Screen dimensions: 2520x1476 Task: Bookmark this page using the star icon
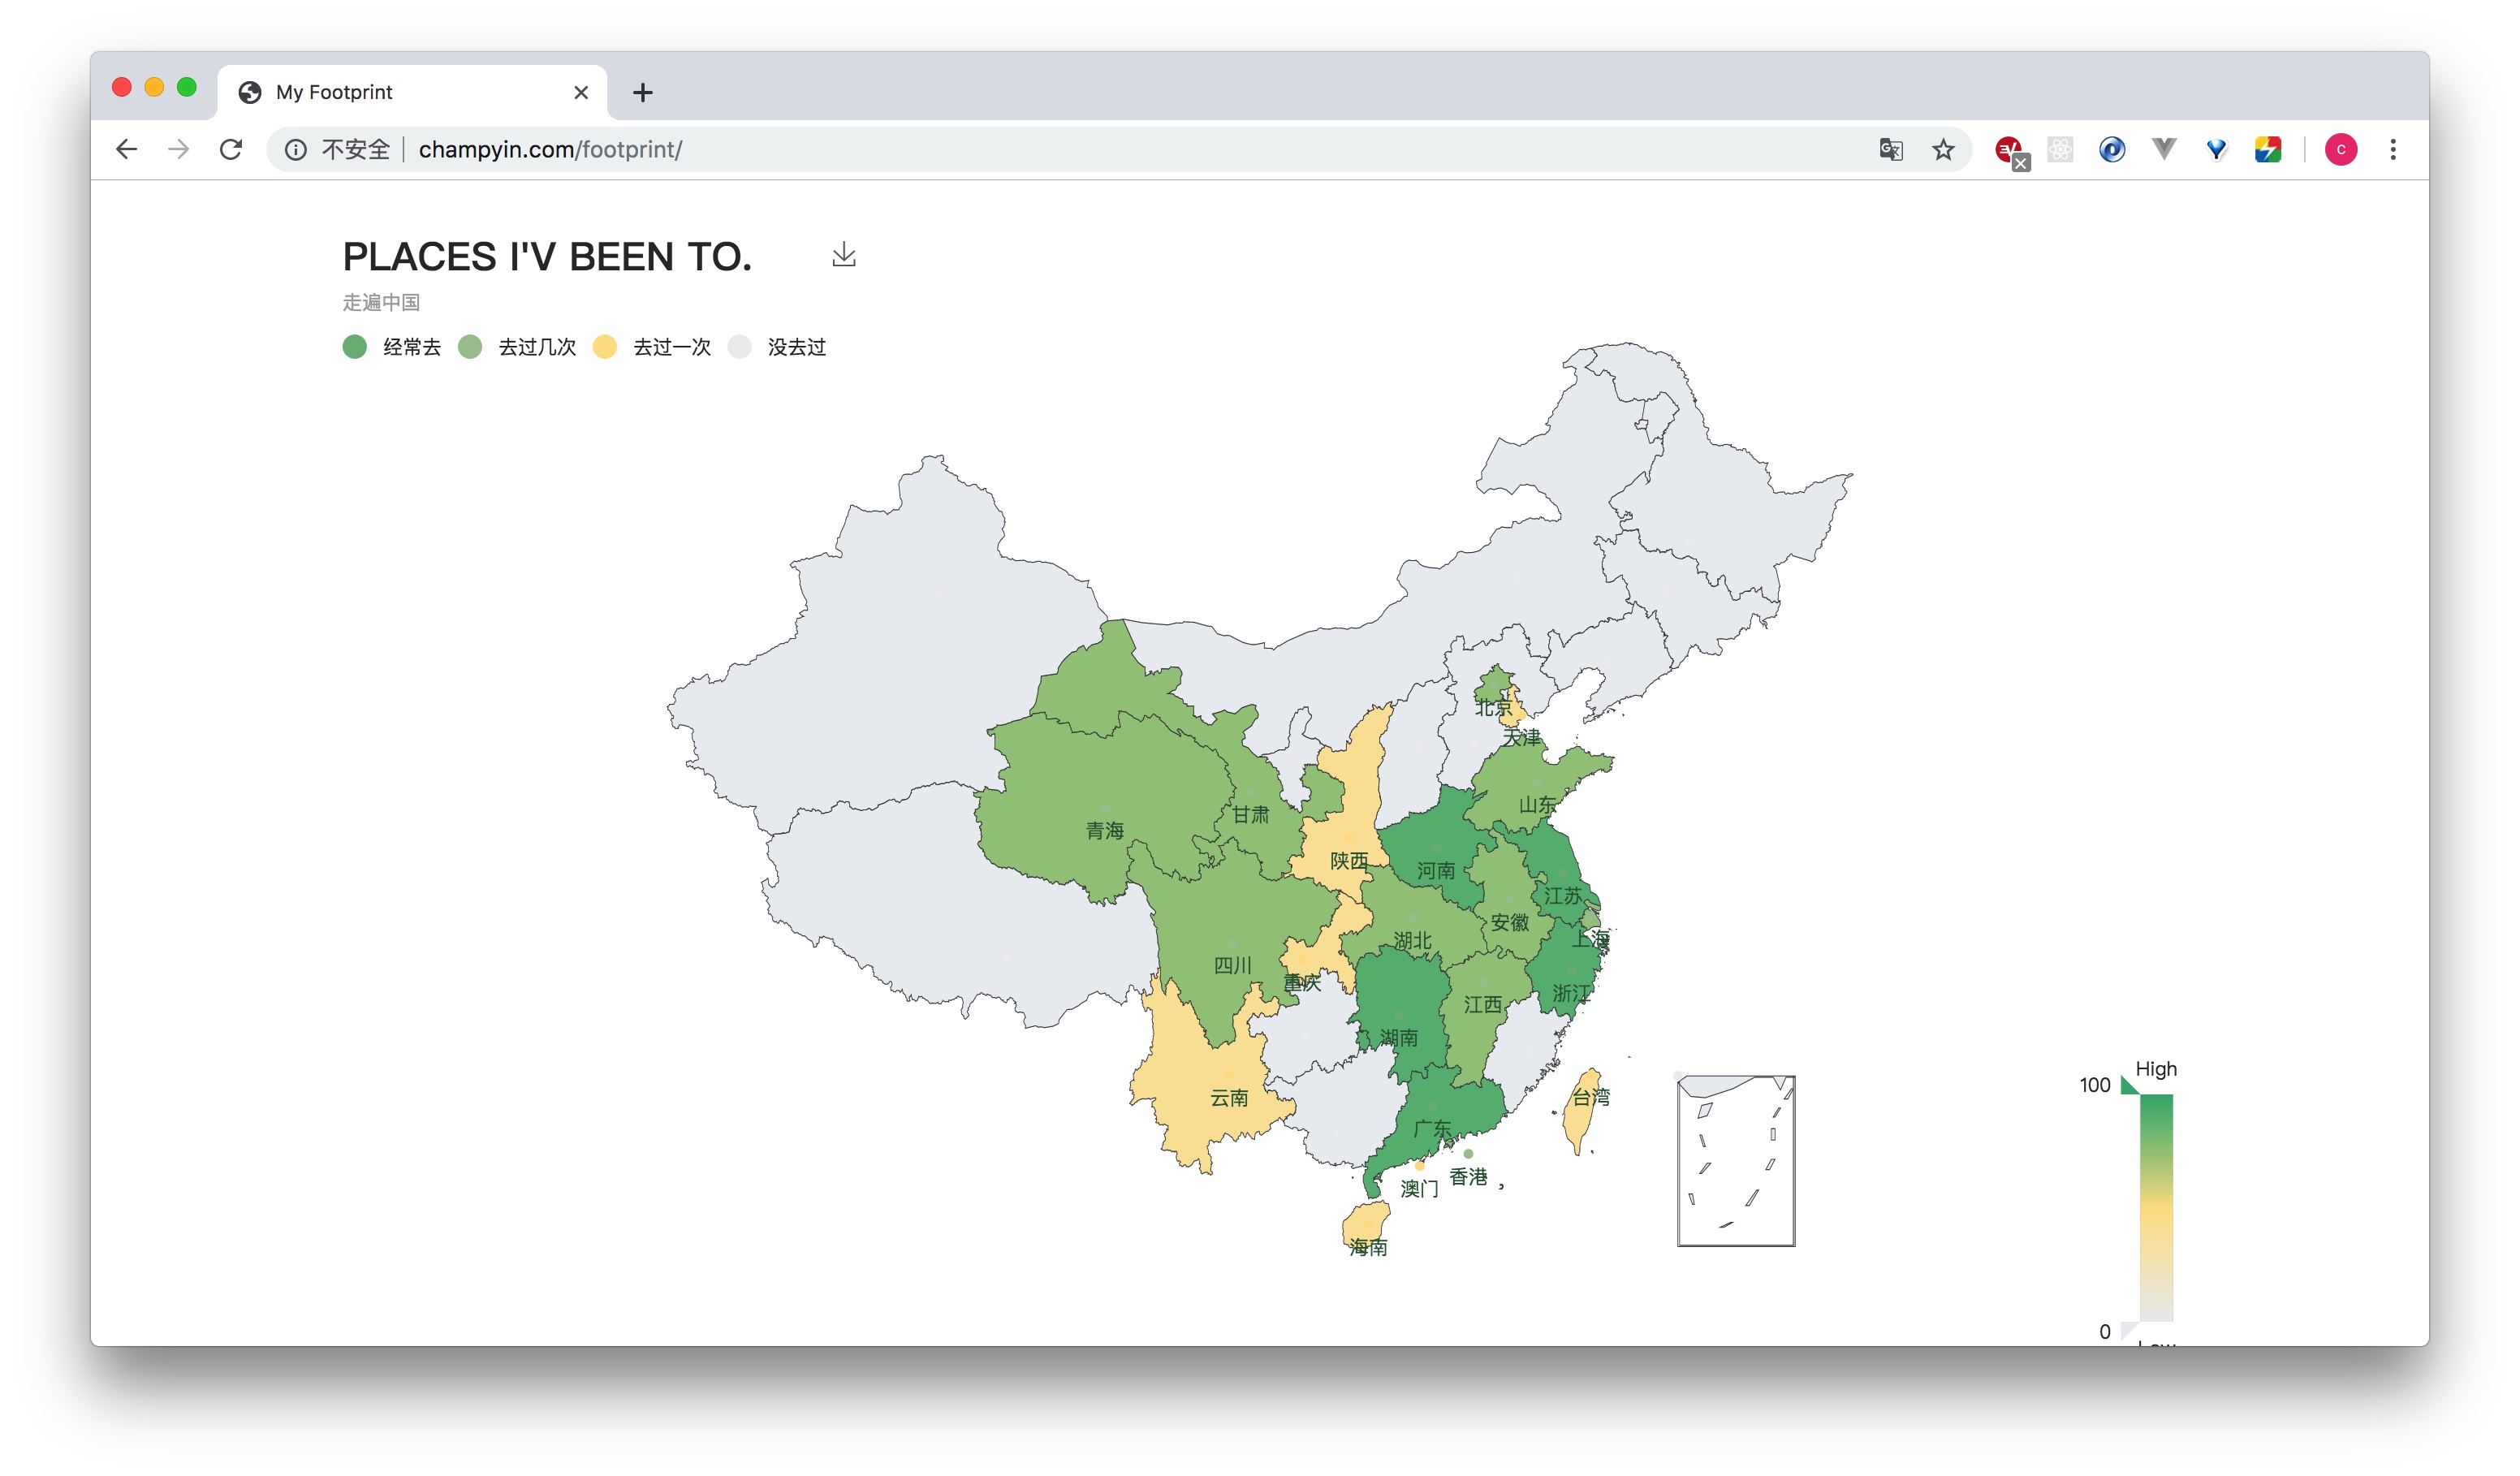[1943, 149]
